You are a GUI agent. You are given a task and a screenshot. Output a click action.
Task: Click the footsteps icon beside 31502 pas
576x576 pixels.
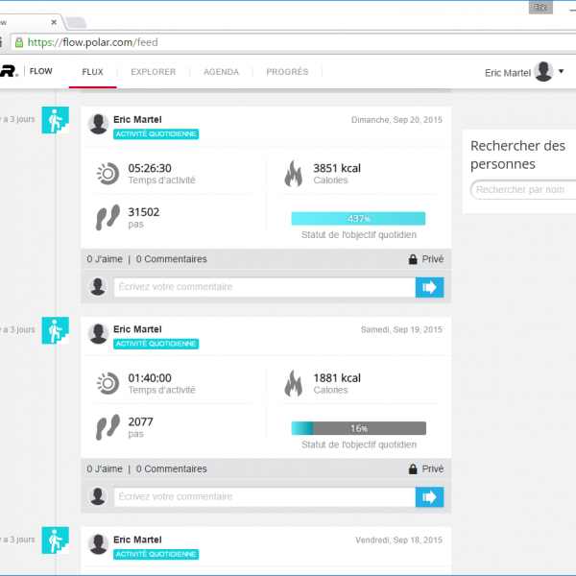107,218
